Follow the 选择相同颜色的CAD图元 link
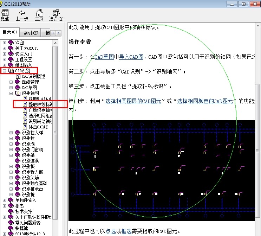Screen dimensions: 261x236 tap(205, 101)
